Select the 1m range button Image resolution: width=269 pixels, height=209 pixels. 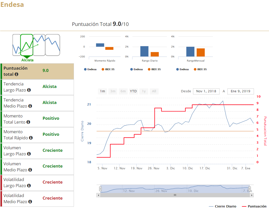point(102,91)
